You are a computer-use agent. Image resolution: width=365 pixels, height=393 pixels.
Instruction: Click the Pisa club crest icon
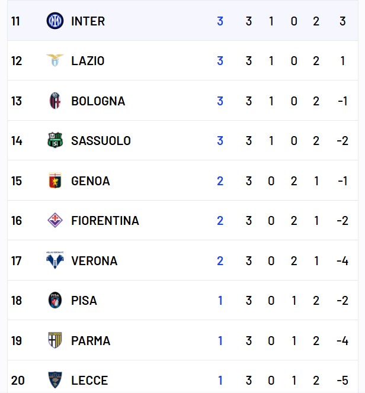55,300
